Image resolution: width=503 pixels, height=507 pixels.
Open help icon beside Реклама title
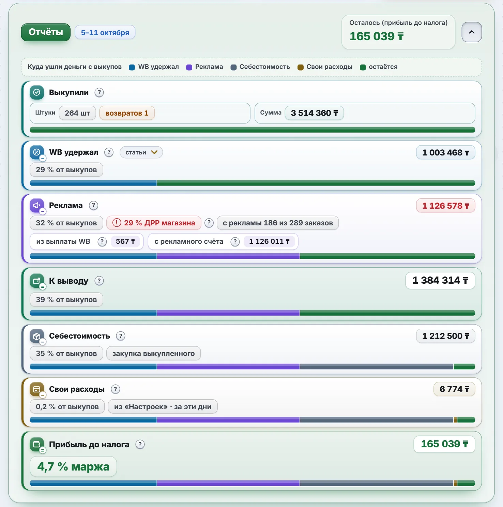pos(93,205)
